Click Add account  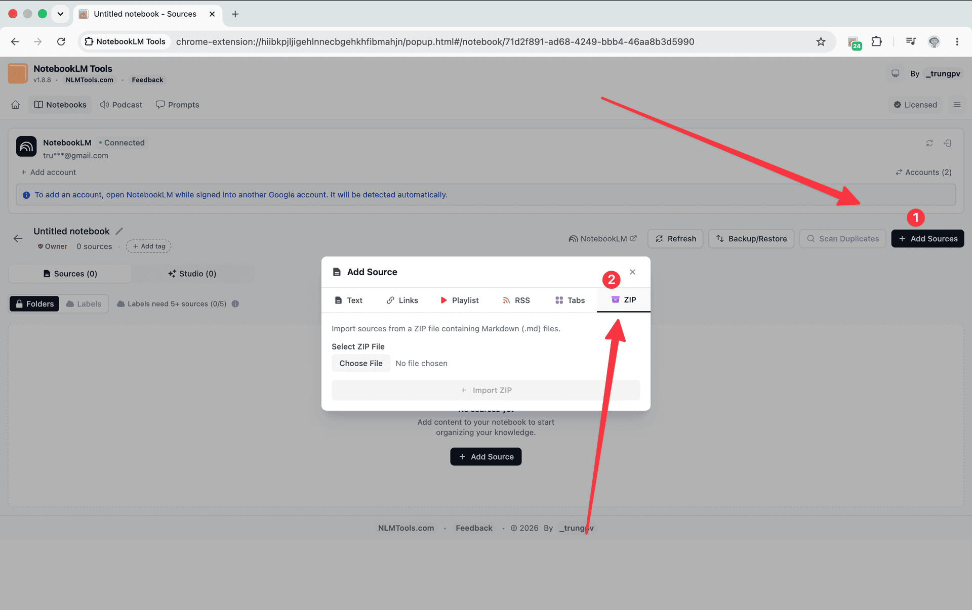tap(48, 172)
